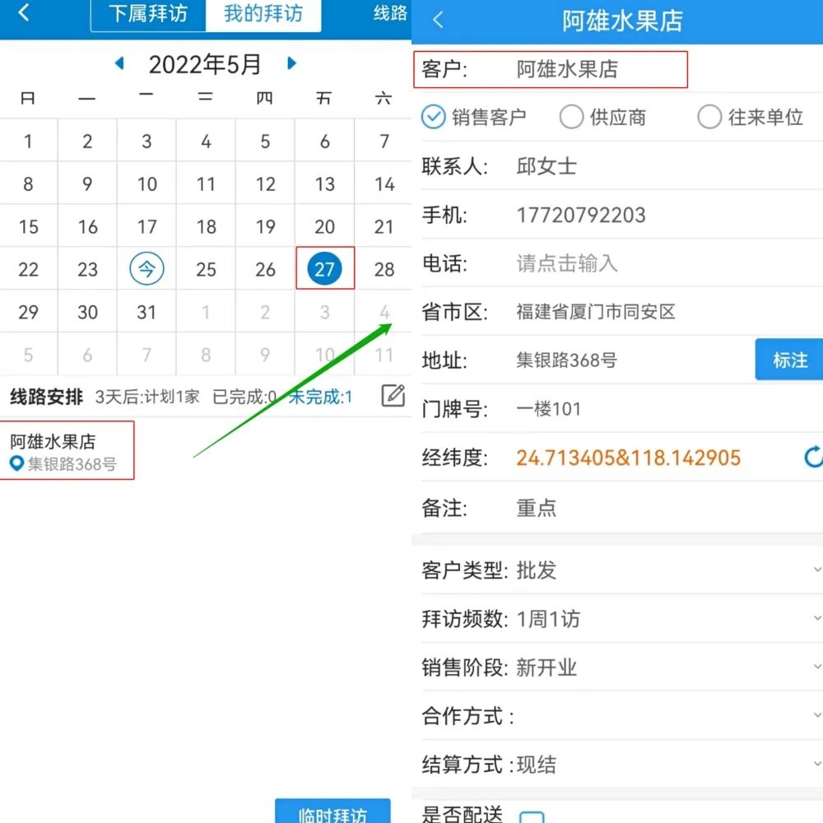Screen dimensions: 823x823
Task: Go back from the visit calendar screen
Action: (x=24, y=13)
